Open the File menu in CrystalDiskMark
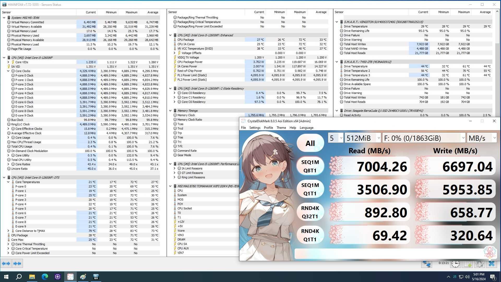The width and height of the screenshot is (501, 282). (x=243, y=128)
